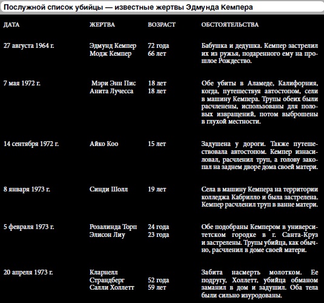
Task: Select the ЖЕРТВА column header
Action: [102, 25]
